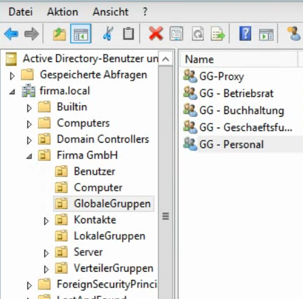Expand the Kontakte node
Image resolution: width=303 pixels, height=299 pixels.
tap(46, 221)
